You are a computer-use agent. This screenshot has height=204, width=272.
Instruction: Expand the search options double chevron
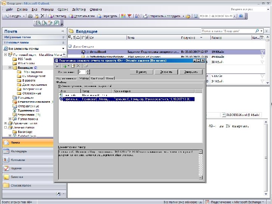(267, 31)
